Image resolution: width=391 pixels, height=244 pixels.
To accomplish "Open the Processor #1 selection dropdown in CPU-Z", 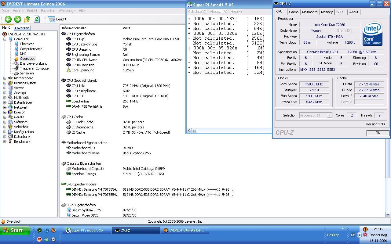I will click(329, 115).
